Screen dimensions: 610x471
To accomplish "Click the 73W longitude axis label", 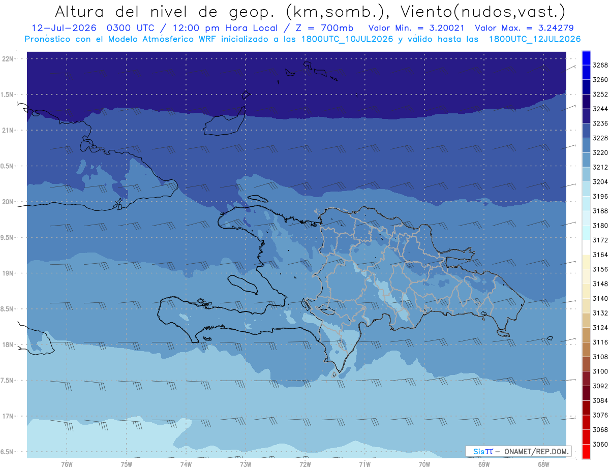I will coord(246,464).
